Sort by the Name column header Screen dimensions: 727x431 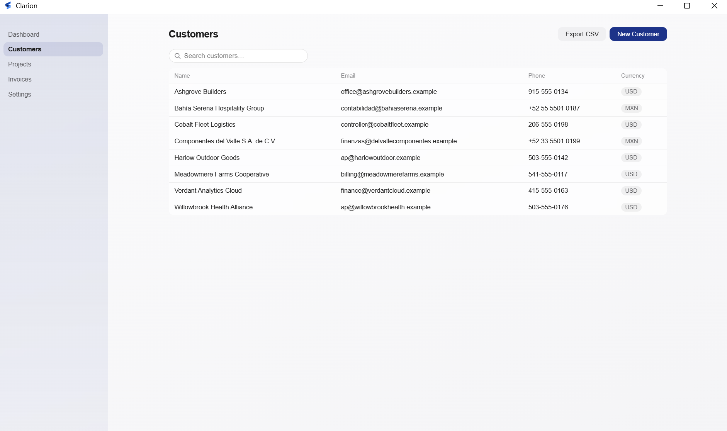tap(182, 76)
